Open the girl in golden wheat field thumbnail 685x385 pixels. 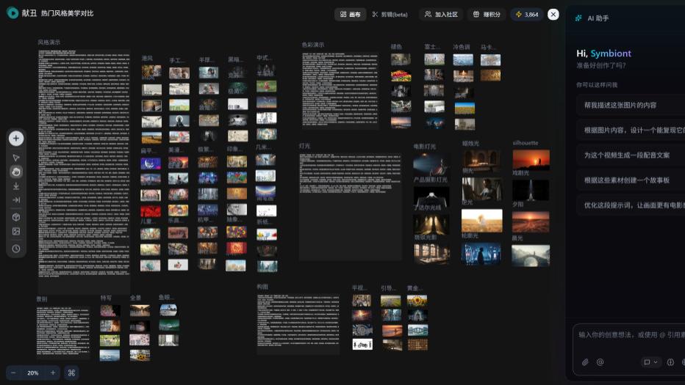pos(482,220)
